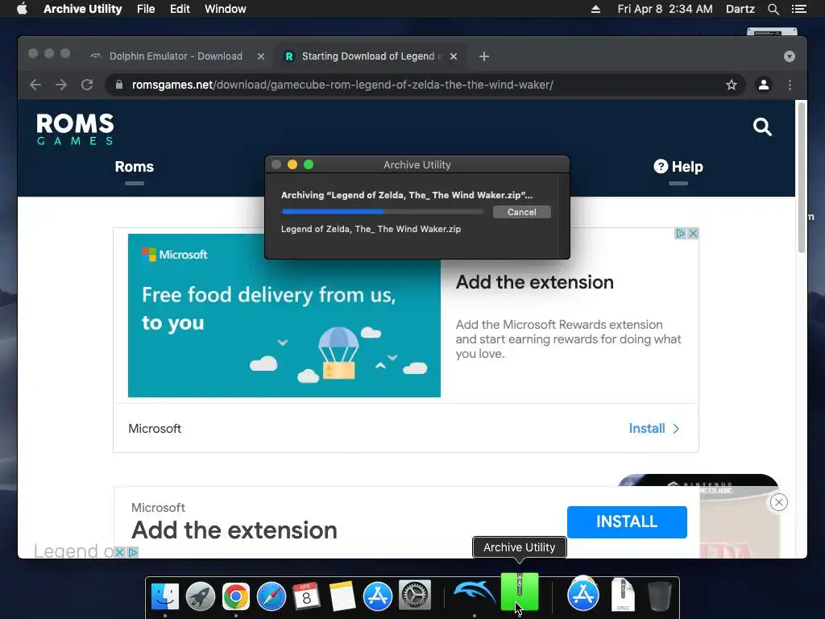Close the Microsoft ad with X icon
This screenshot has height=619, width=825.
coord(693,233)
